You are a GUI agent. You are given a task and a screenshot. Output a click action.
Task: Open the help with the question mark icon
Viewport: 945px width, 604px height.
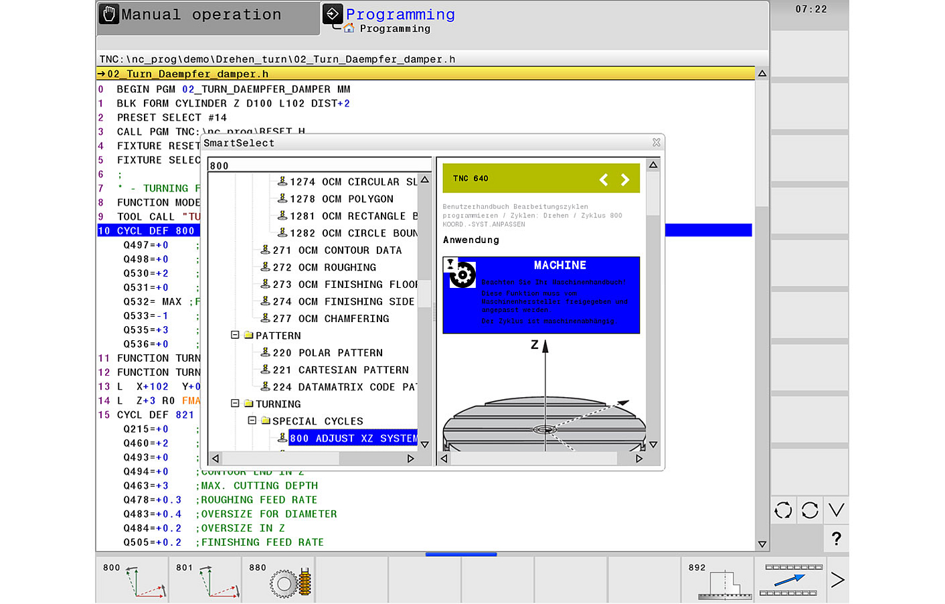point(835,538)
